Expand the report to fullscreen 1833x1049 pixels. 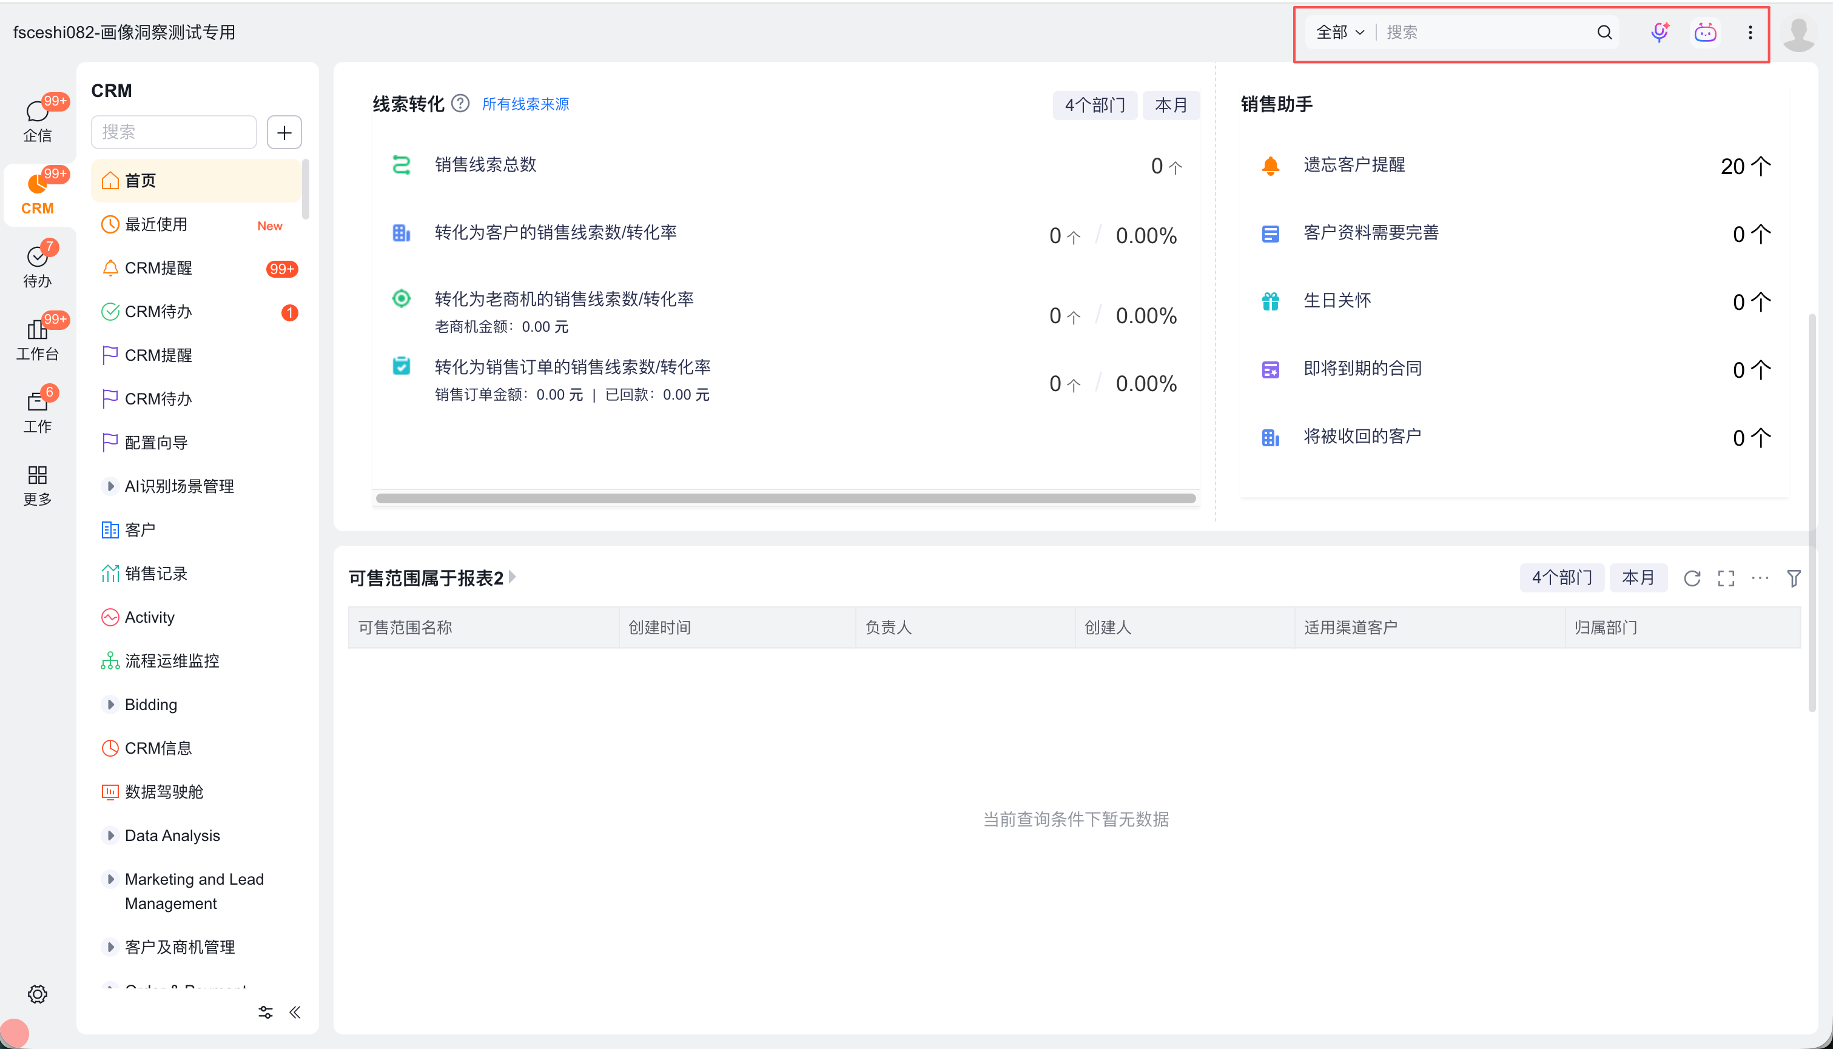click(x=1726, y=578)
